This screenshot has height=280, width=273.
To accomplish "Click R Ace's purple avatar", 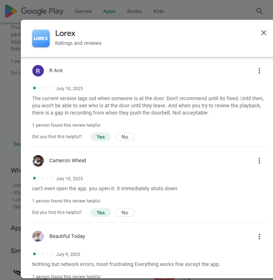I will pos(38,71).
